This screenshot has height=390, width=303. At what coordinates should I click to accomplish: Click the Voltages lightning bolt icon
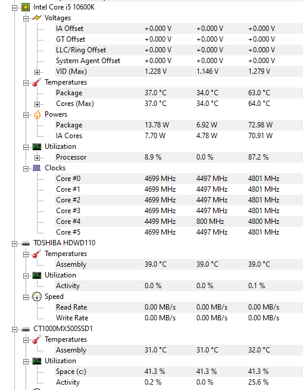click(x=37, y=18)
